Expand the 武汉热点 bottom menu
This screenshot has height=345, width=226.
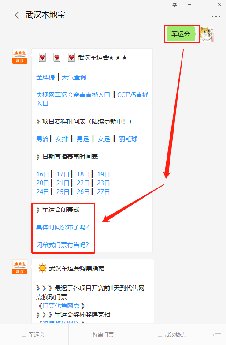pyautogui.click(x=172, y=335)
